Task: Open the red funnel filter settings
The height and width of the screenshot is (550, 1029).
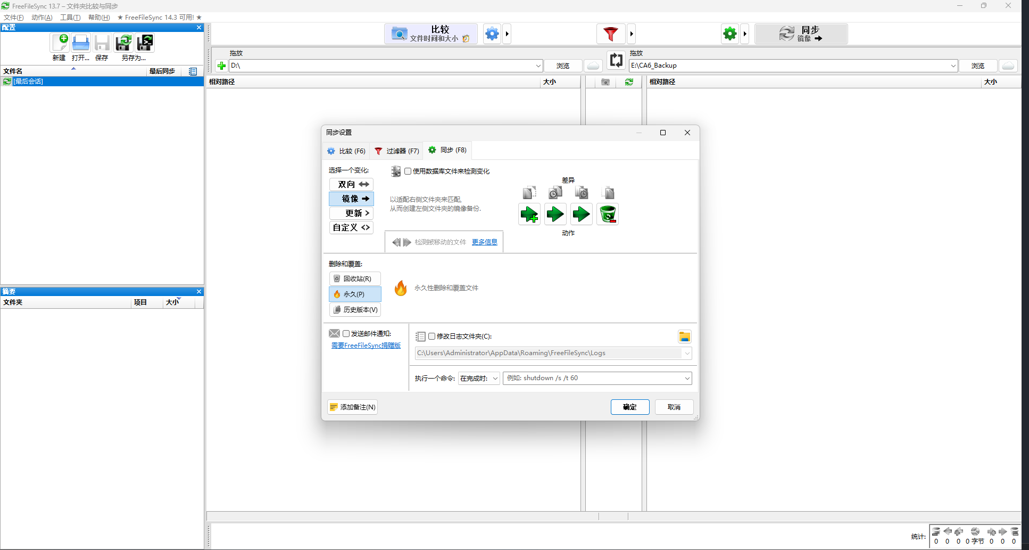Action: 611,34
